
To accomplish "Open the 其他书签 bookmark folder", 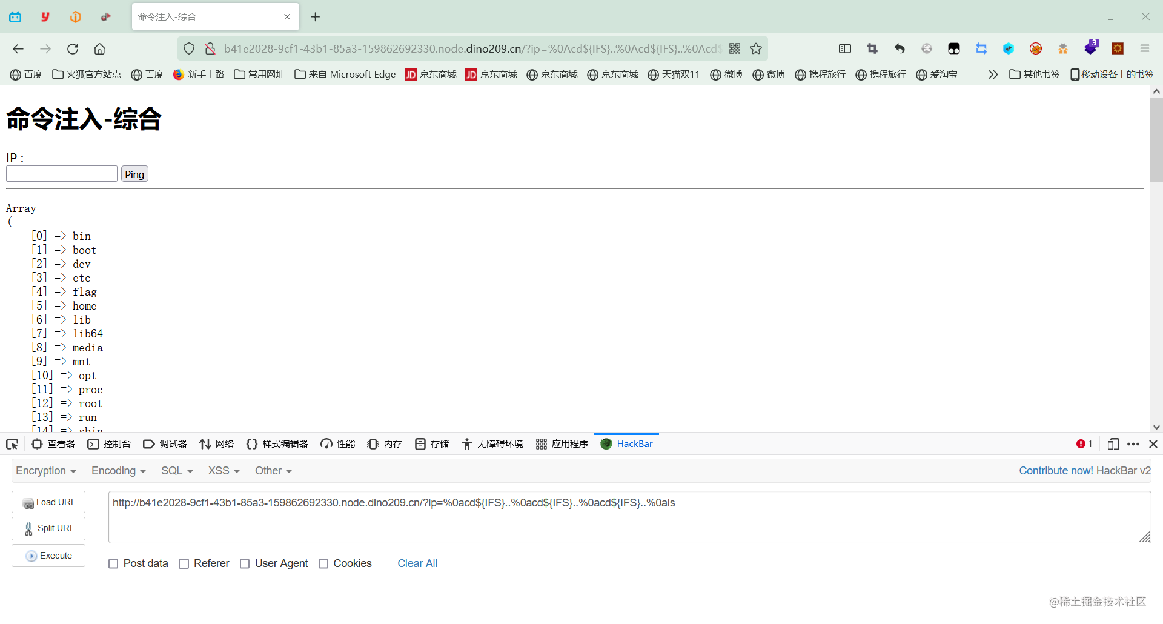I will point(1035,75).
